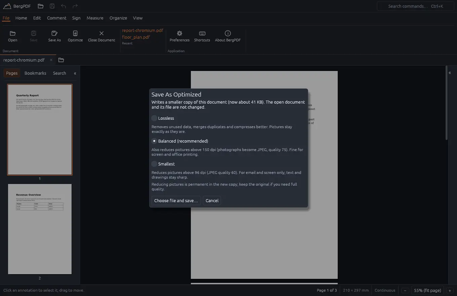The height and width of the screenshot is (296, 457).
Task: Click the save disk icon in the title bar
Action: pos(52,6)
